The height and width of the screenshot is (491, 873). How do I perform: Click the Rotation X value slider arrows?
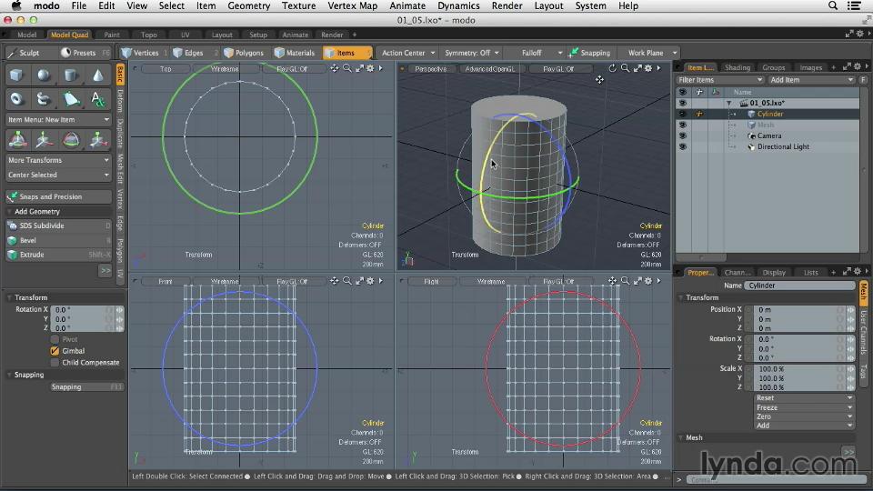pyautogui.click(x=119, y=309)
